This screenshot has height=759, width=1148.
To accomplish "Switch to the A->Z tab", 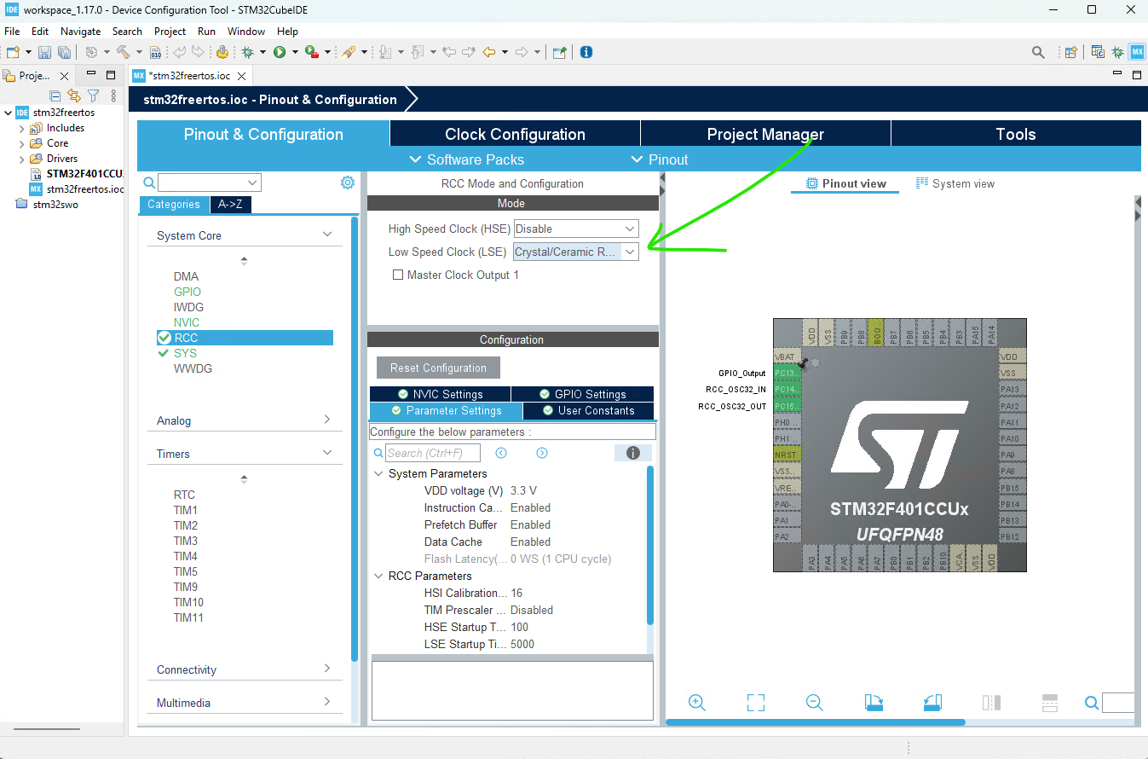I will pyautogui.click(x=230, y=205).
